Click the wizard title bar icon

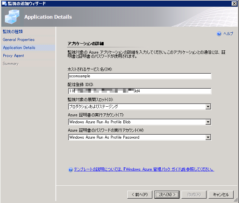4,3
